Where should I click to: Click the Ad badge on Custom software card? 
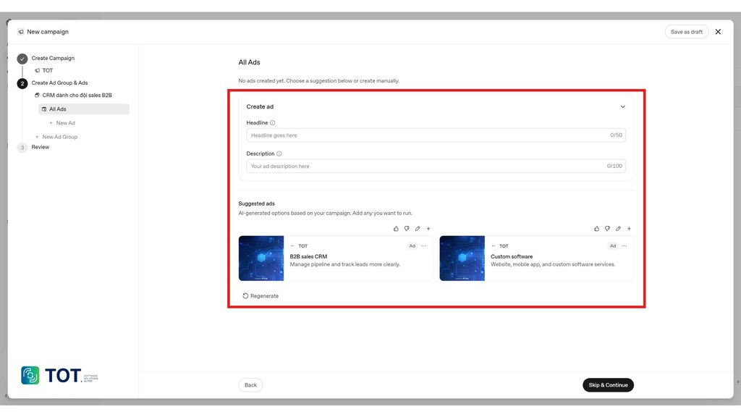coord(612,246)
